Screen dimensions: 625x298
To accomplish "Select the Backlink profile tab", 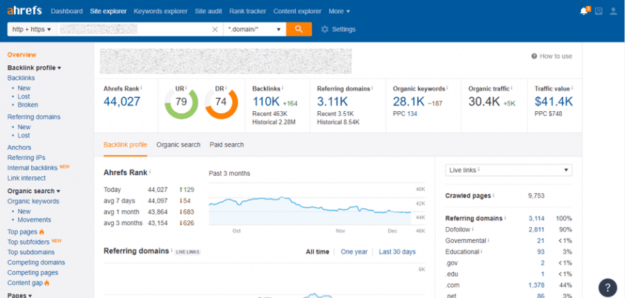I will click(x=125, y=144).
